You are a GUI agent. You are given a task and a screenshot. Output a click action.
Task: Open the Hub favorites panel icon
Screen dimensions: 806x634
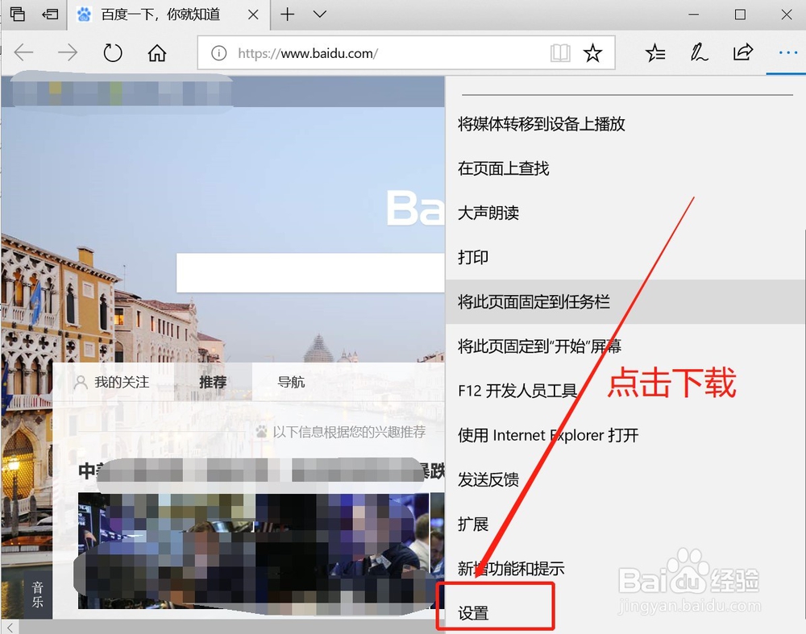655,52
